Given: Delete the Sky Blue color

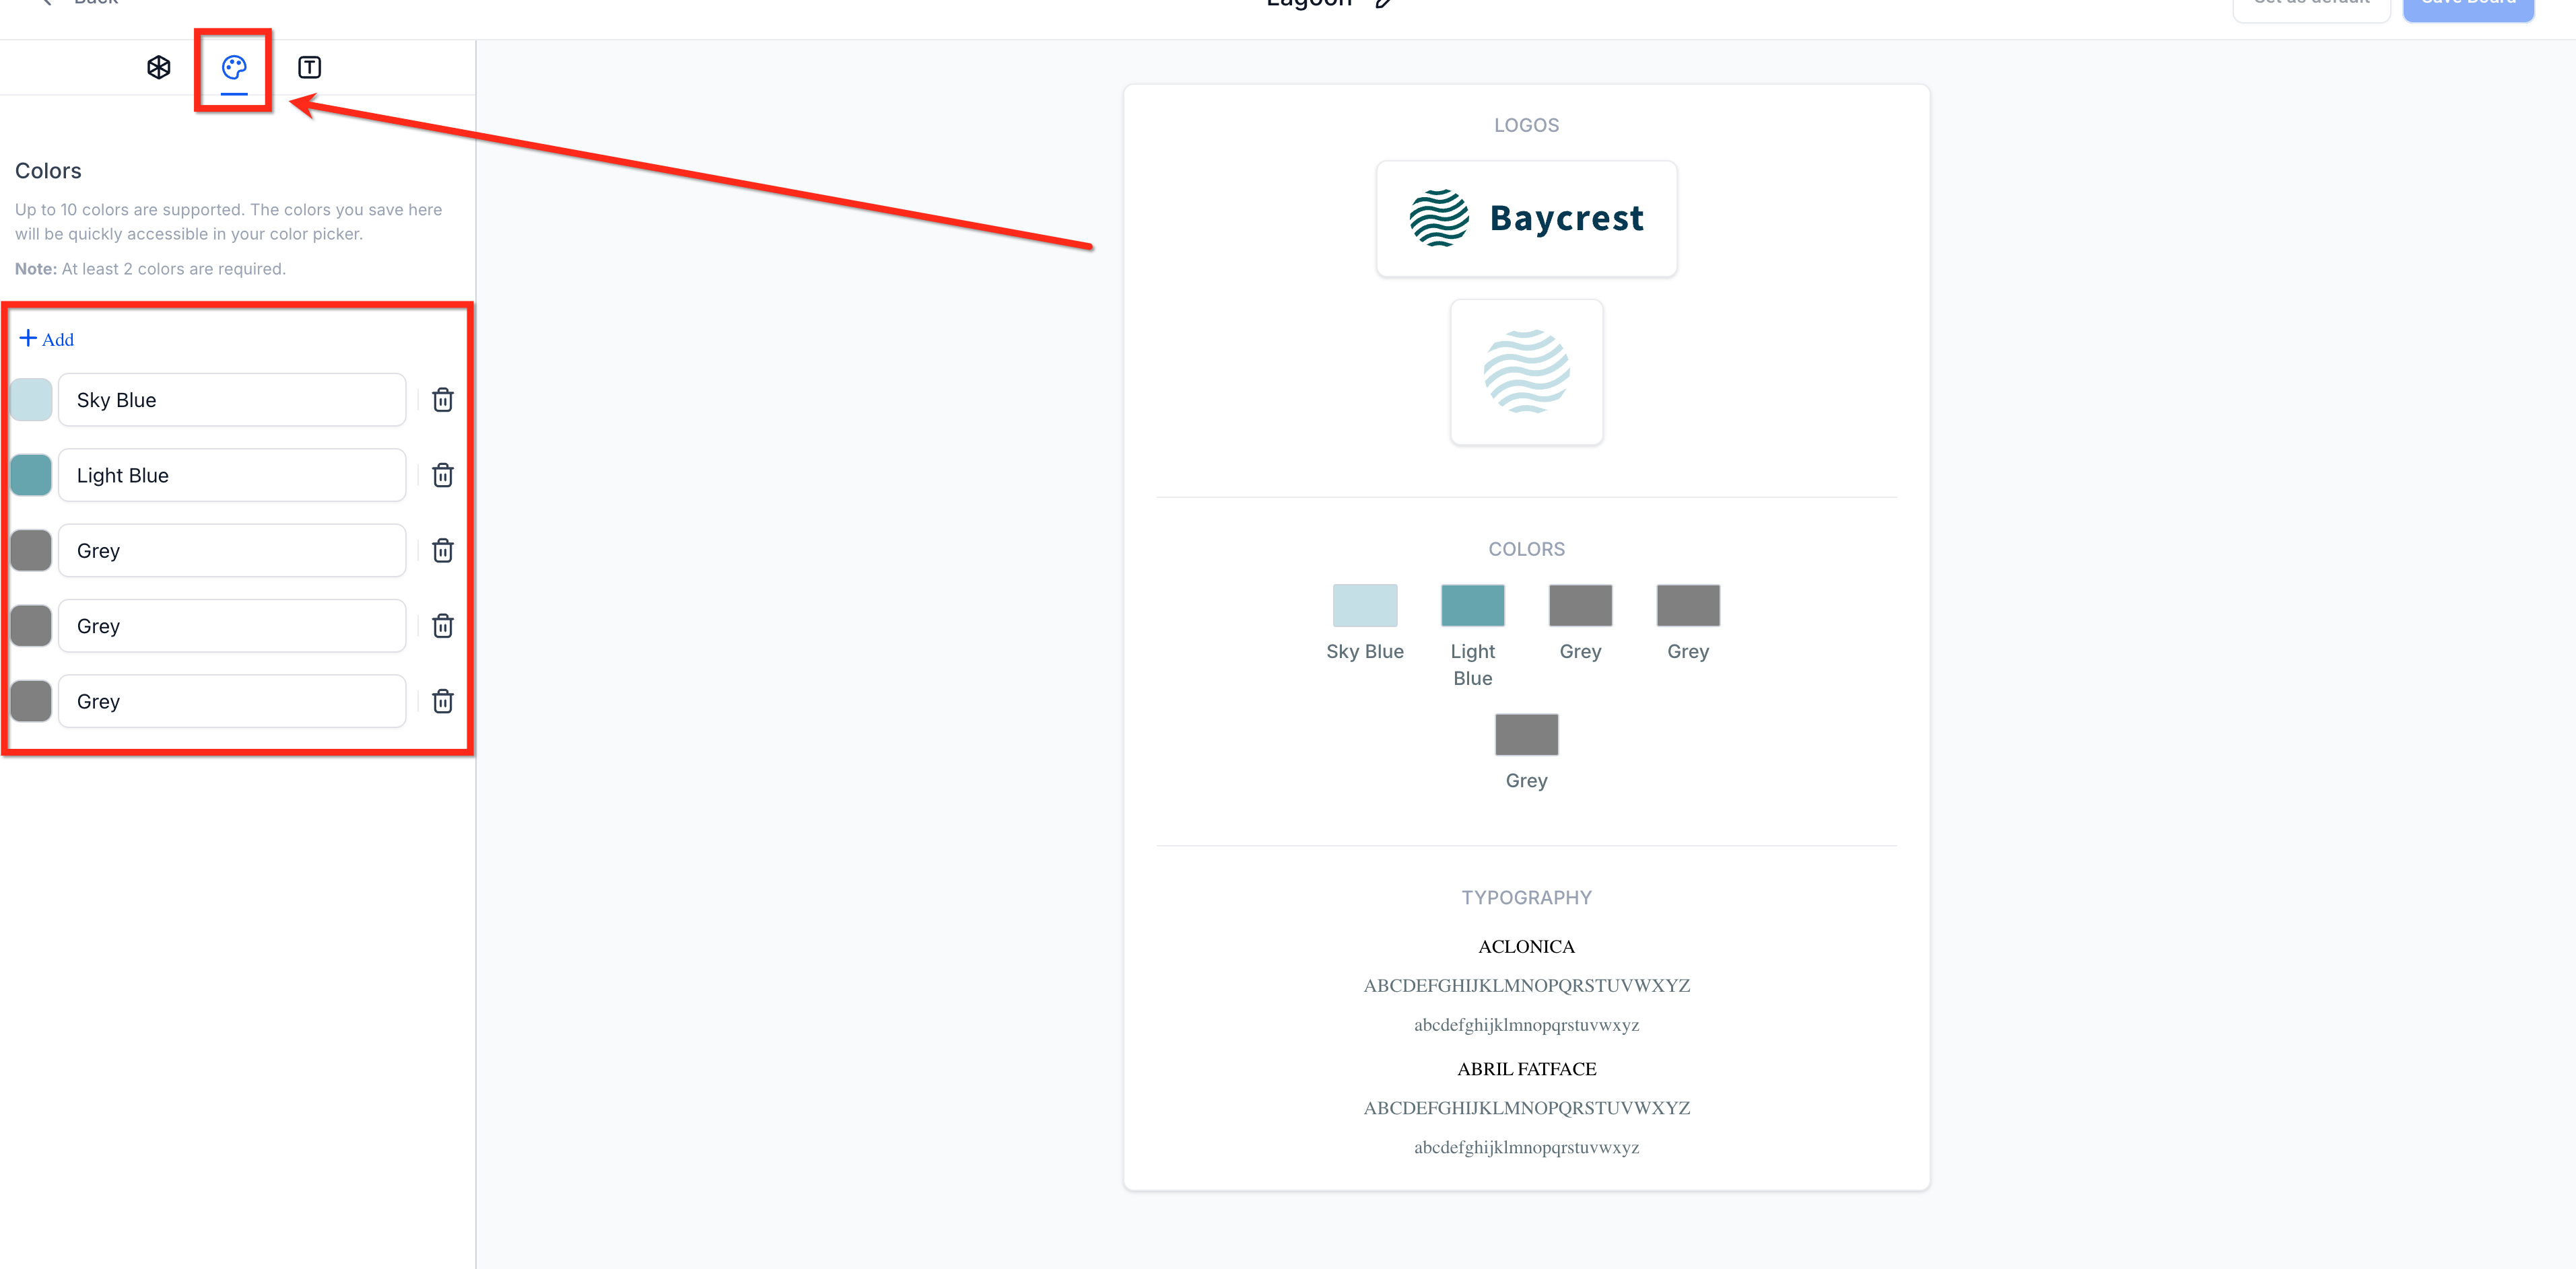Looking at the screenshot, I should [442, 400].
